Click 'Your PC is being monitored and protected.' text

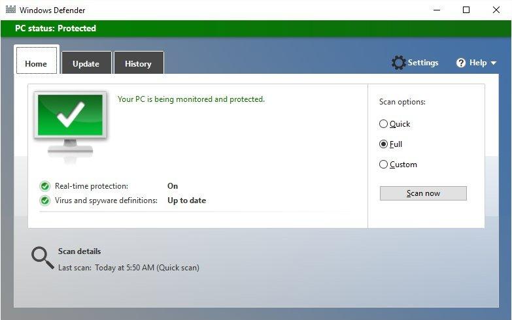(191, 99)
